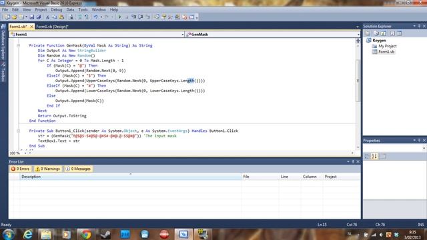Open the Project menu

click(x=41, y=9)
